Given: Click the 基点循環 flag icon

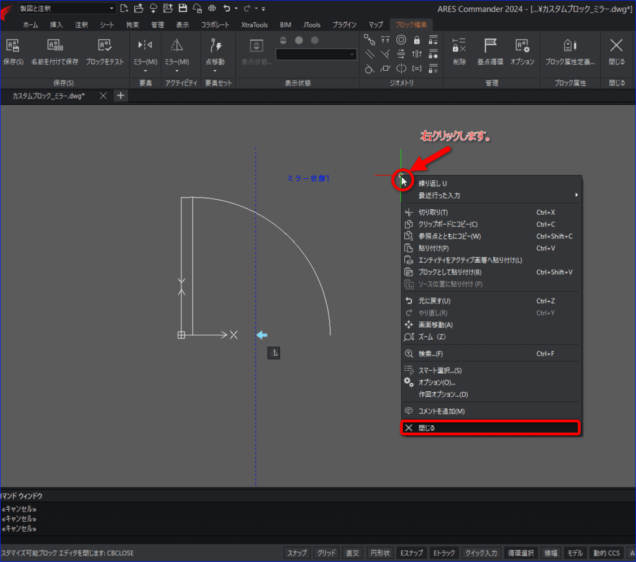Looking at the screenshot, I should pyautogui.click(x=490, y=46).
